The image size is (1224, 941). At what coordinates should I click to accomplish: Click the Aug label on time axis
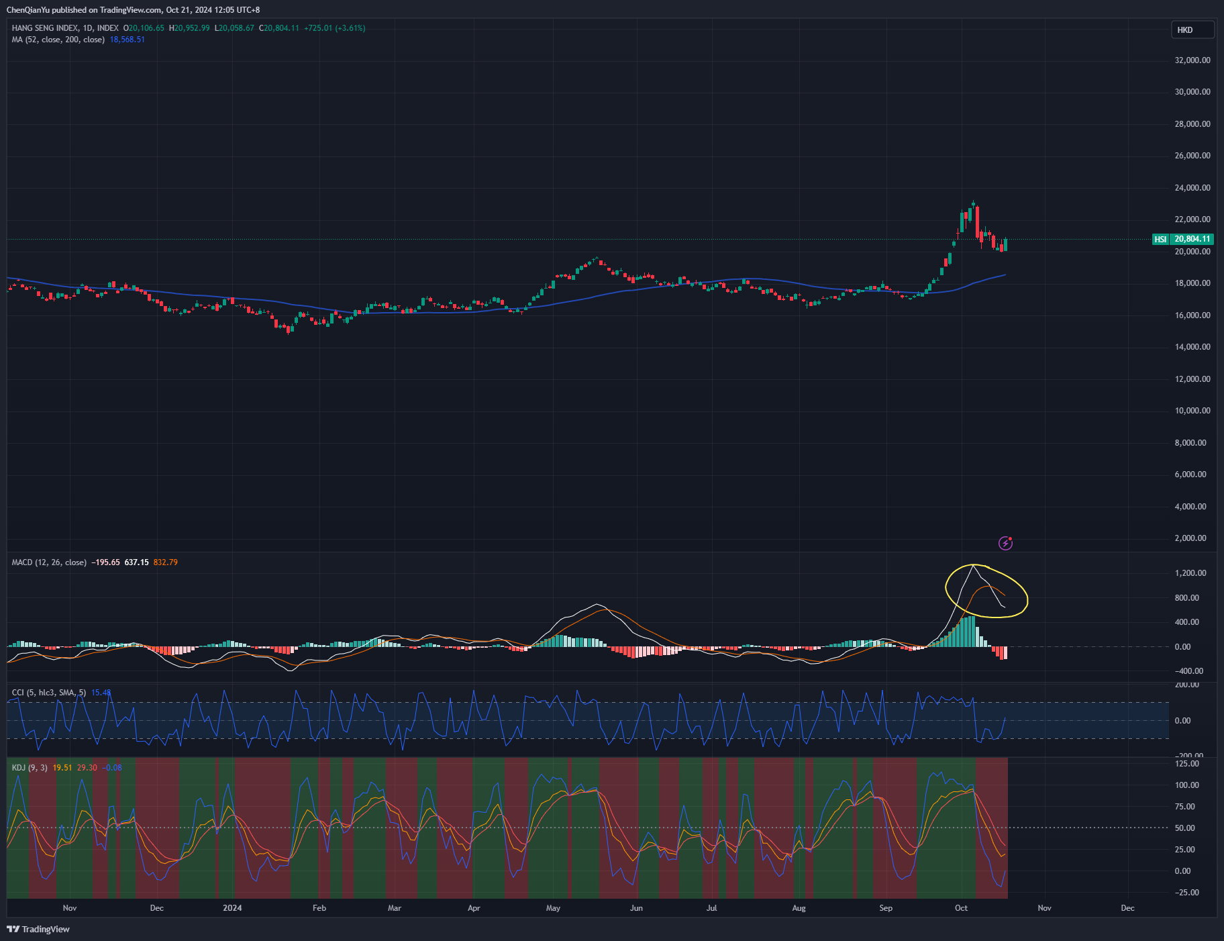tap(799, 908)
